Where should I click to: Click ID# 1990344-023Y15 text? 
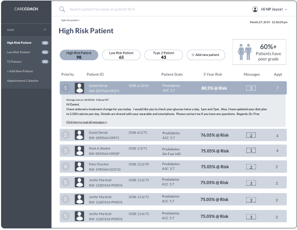(x=105, y=169)
